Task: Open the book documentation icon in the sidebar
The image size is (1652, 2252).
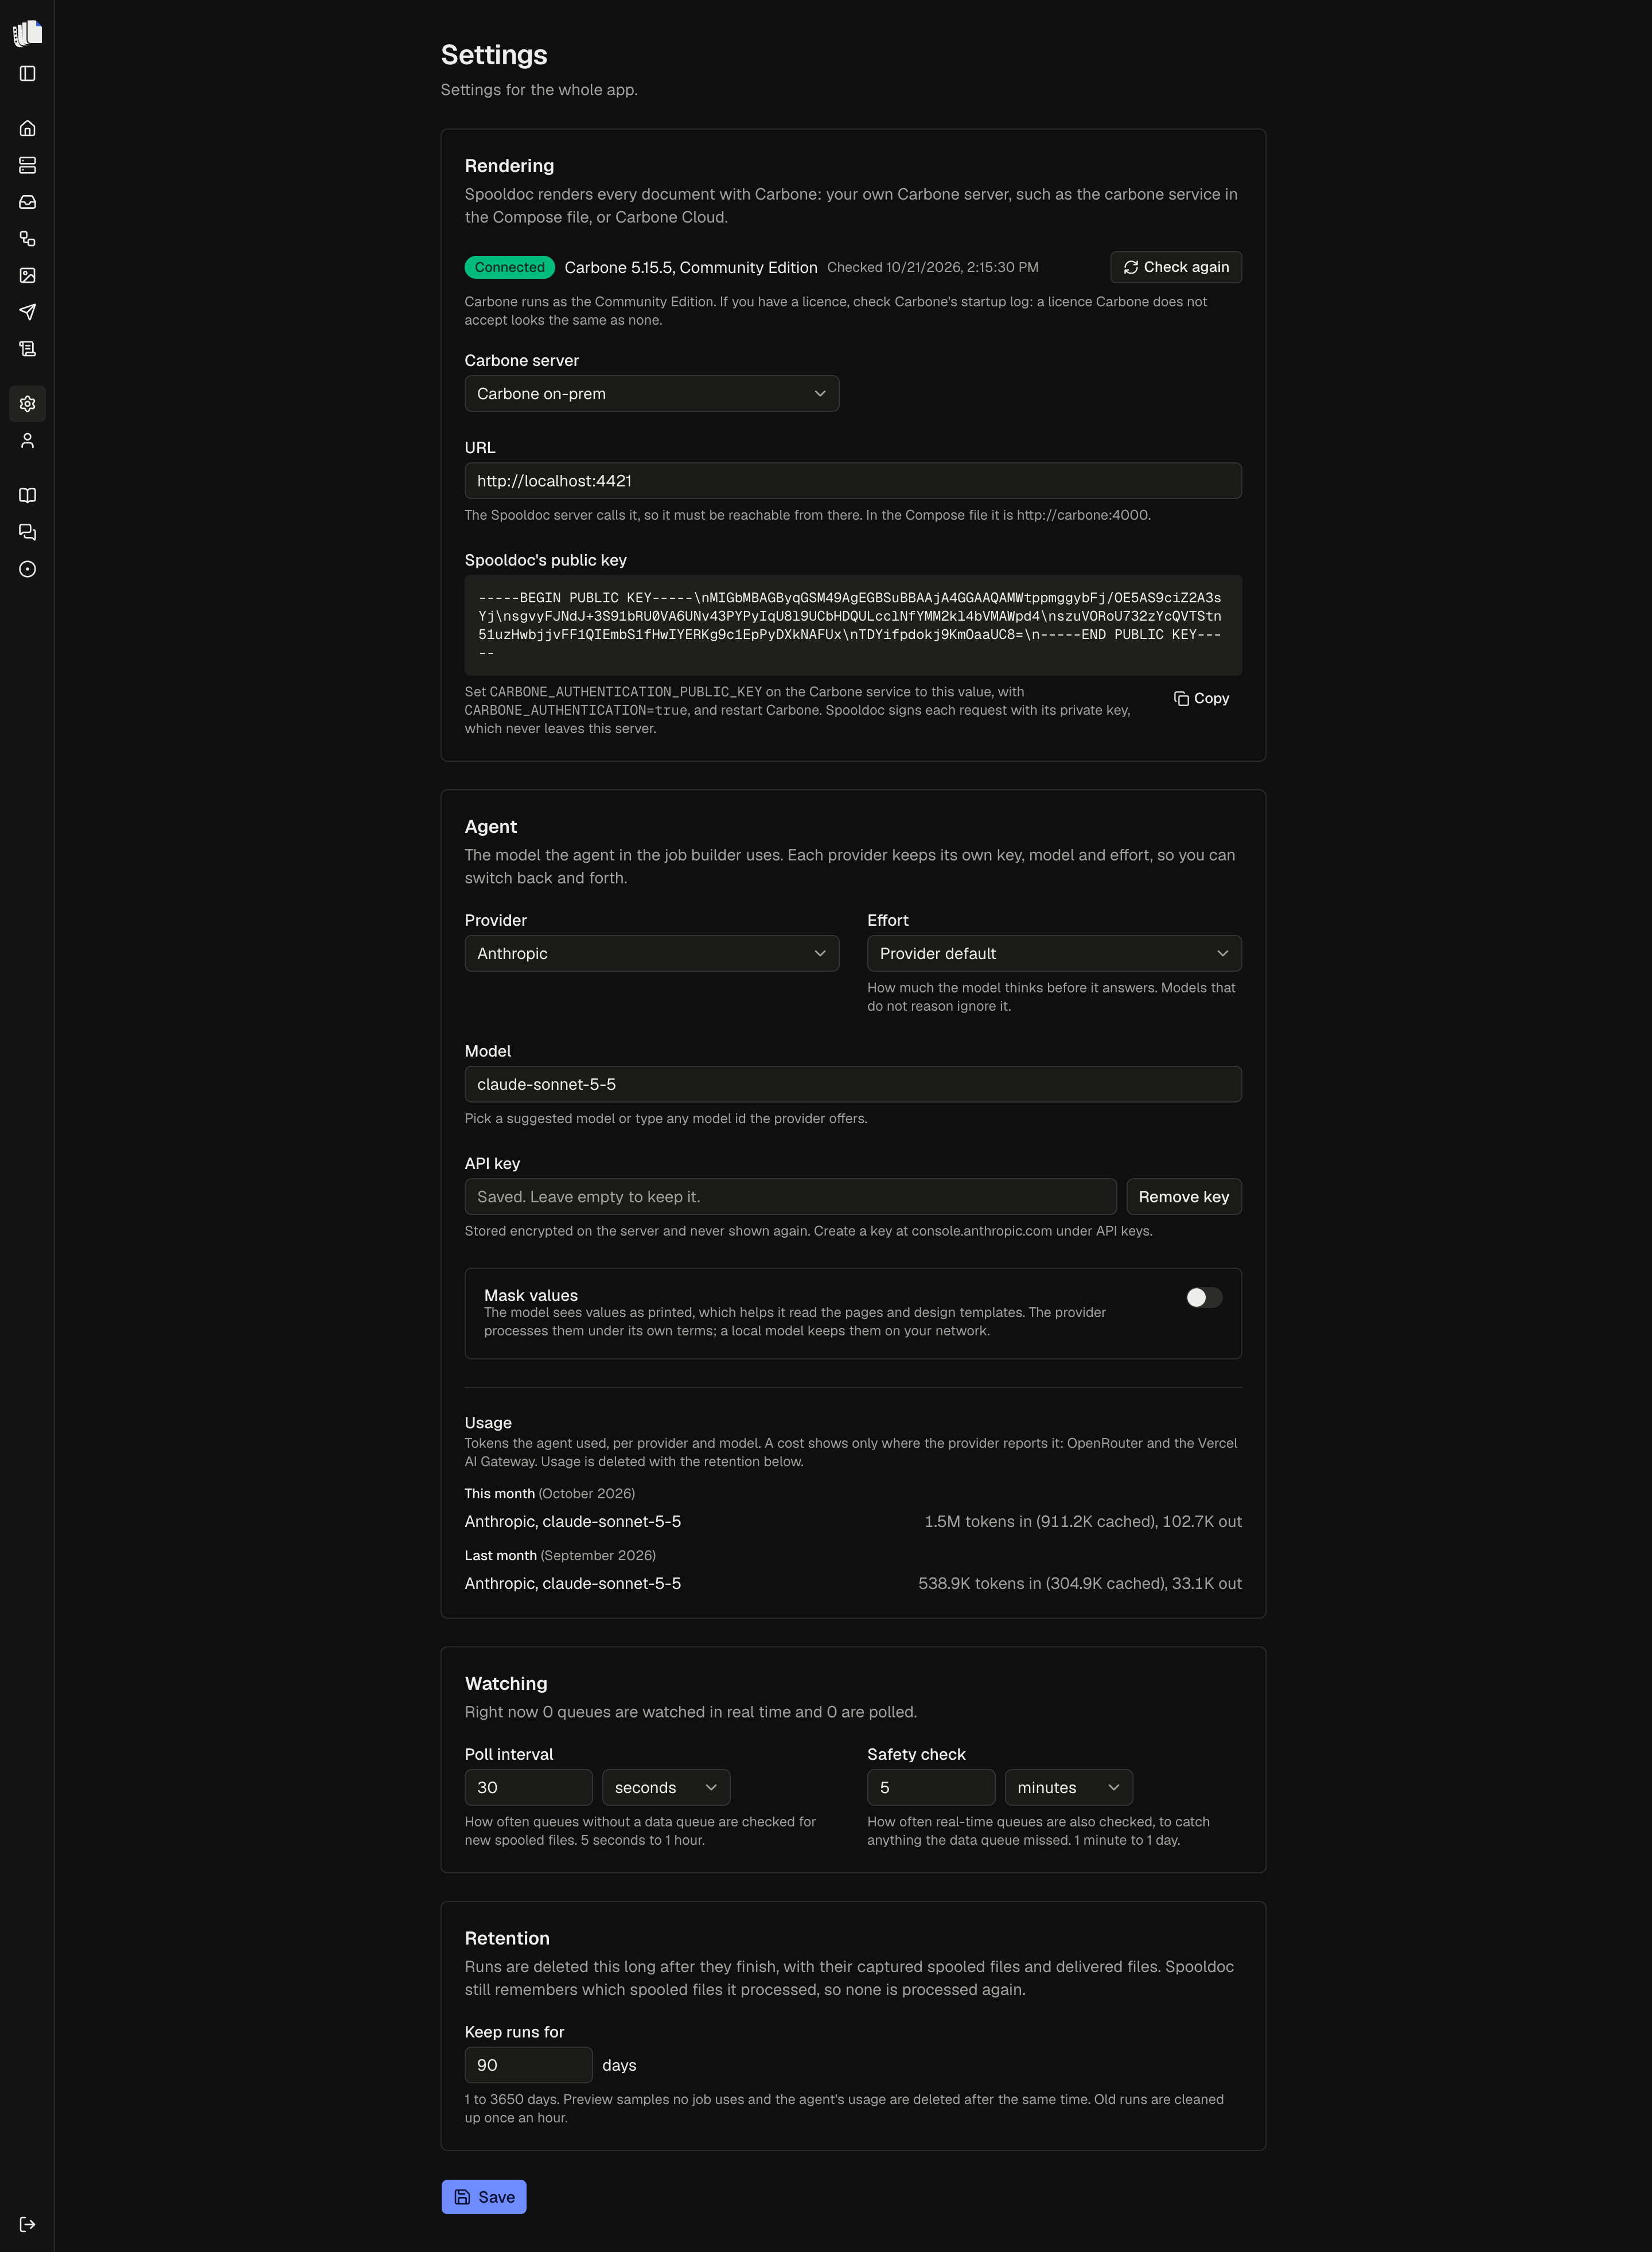Action: coord(27,496)
